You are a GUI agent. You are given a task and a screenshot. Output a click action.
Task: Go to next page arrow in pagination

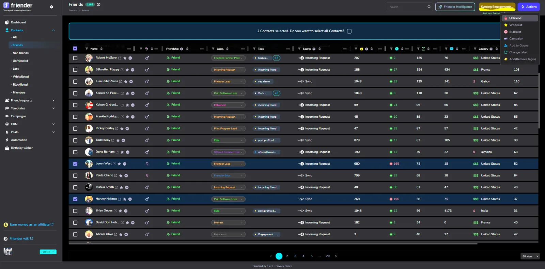336,256
